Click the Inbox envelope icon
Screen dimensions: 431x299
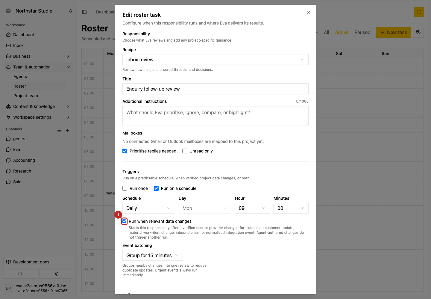point(8,45)
